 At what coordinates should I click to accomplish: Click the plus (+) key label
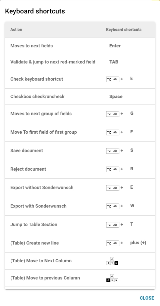[x=138, y=243]
